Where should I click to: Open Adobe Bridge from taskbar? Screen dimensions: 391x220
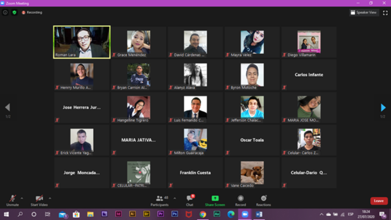point(146,214)
